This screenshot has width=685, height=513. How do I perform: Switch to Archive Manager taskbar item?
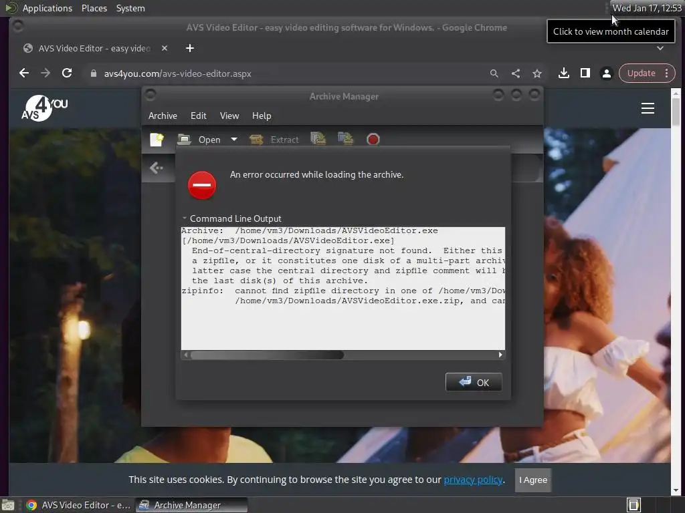[191, 505]
